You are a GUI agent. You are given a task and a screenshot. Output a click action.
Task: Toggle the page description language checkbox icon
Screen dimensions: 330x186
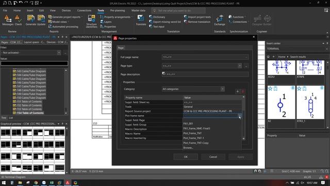[x=164, y=73]
